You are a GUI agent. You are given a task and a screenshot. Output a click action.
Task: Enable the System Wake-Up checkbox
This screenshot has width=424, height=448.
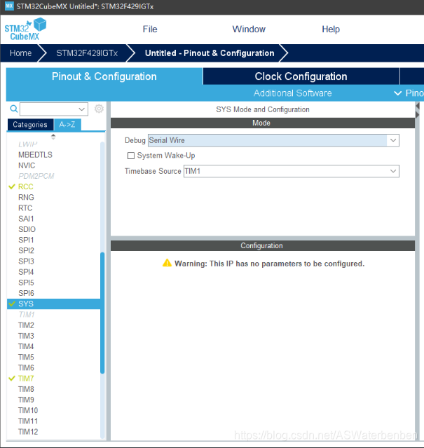tap(131, 156)
